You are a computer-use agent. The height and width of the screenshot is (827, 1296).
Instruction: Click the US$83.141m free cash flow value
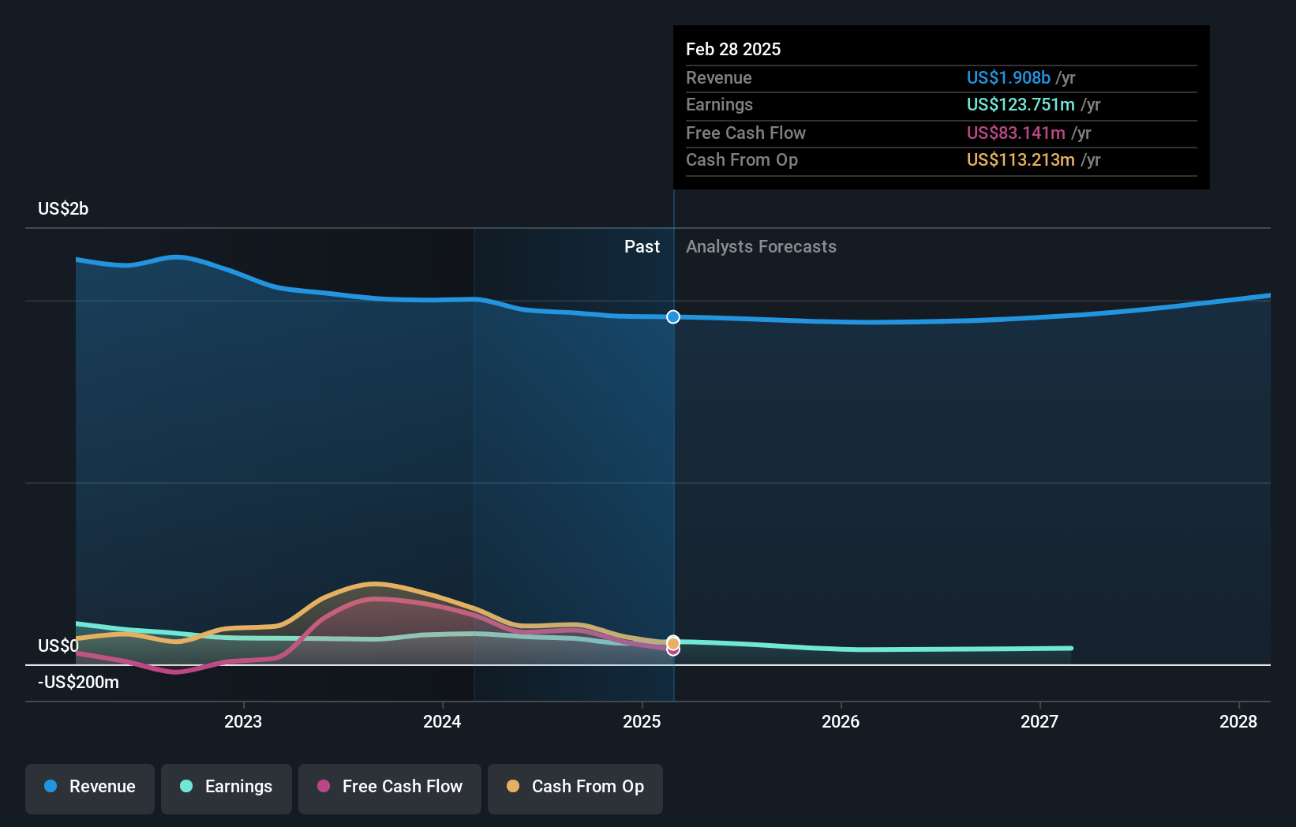click(x=1016, y=133)
